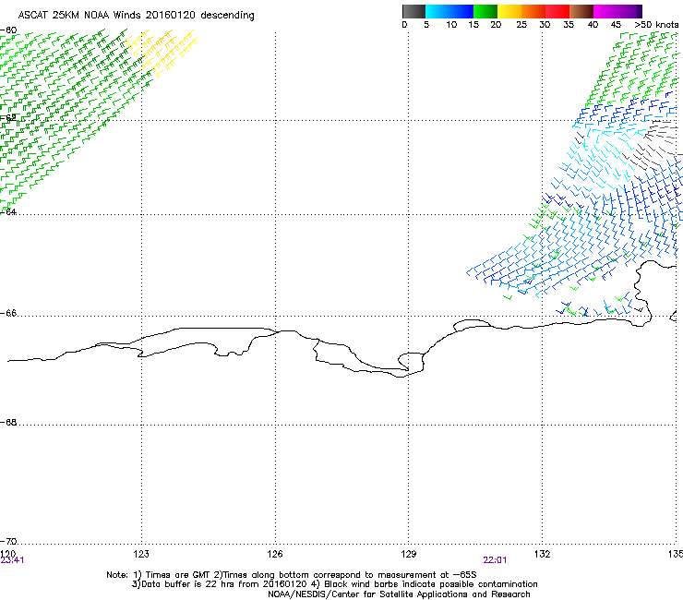Click the '-60' latitude label
Viewport: 683px width, 600px height.
click(x=8, y=30)
